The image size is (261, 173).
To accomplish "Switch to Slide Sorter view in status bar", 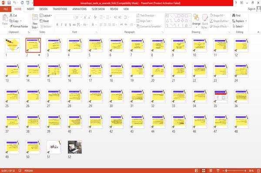I will click(x=204, y=171).
